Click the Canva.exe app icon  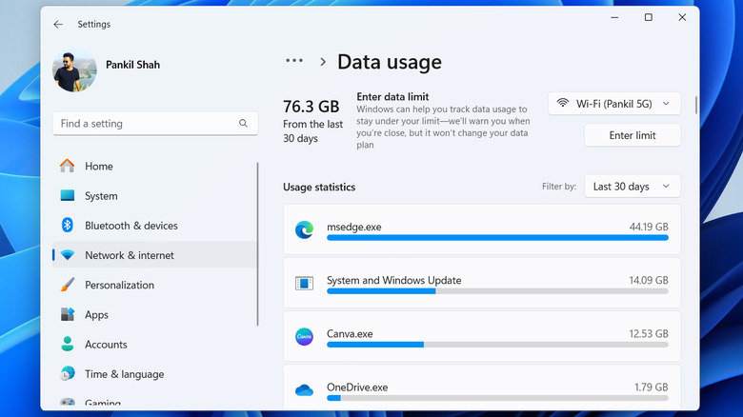(304, 336)
